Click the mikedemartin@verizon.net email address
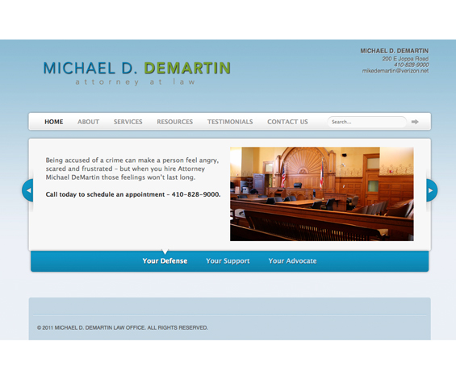The width and height of the screenshot is (456, 383). point(395,71)
